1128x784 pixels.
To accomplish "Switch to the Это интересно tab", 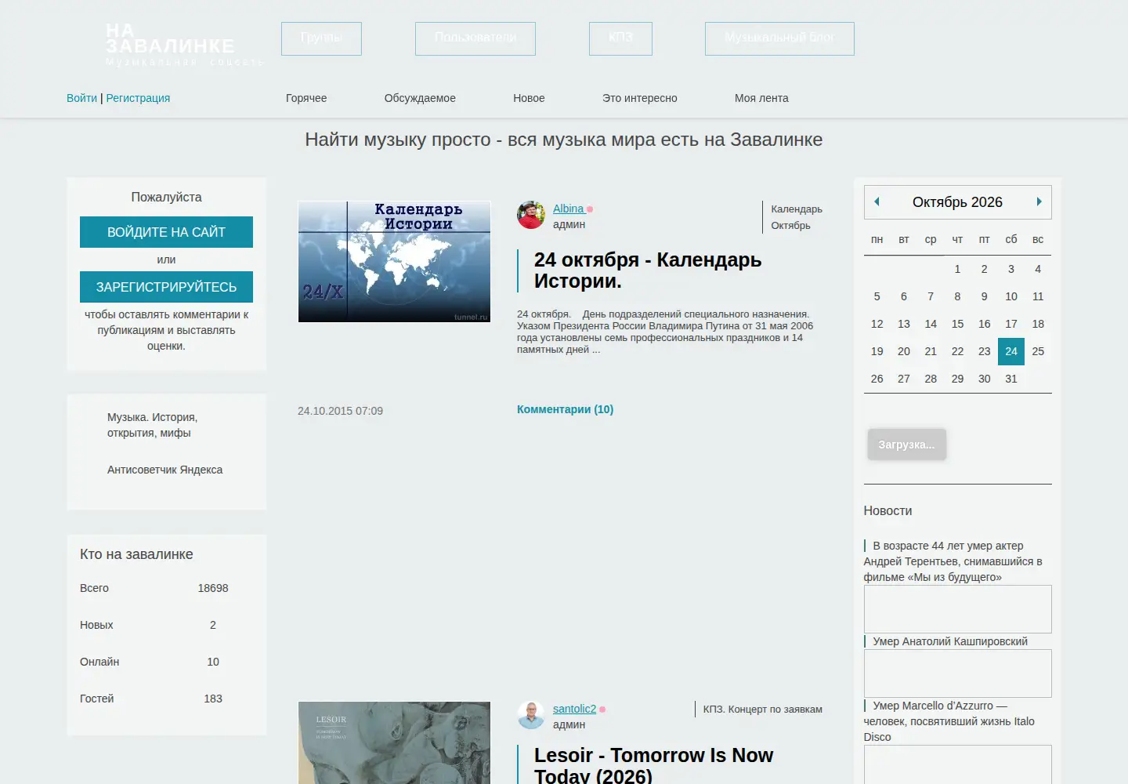I will tap(640, 98).
